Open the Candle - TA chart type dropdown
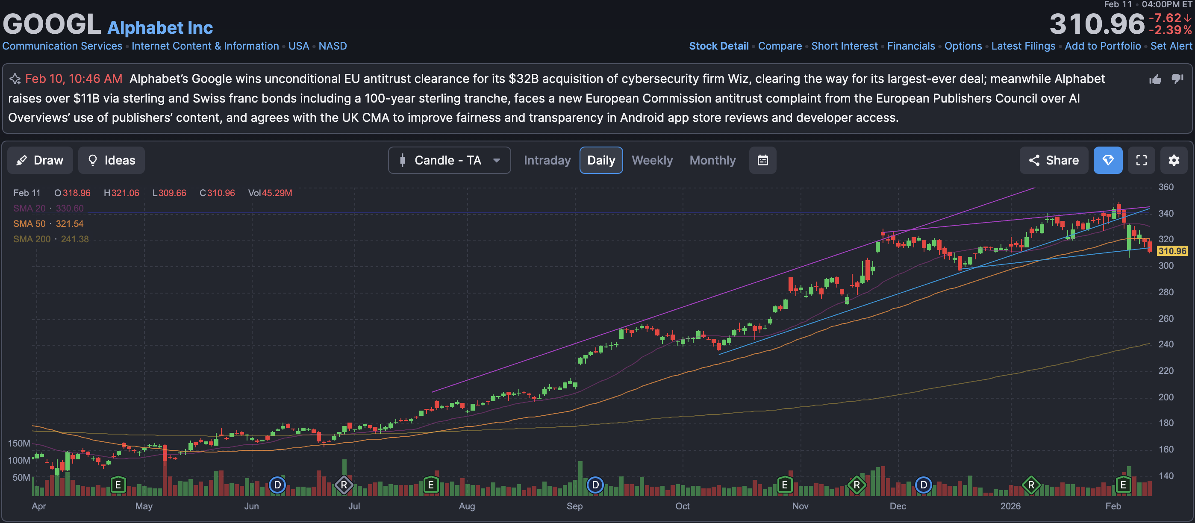Viewport: 1195px width, 523px height. pyautogui.click(x=449, y=160)
